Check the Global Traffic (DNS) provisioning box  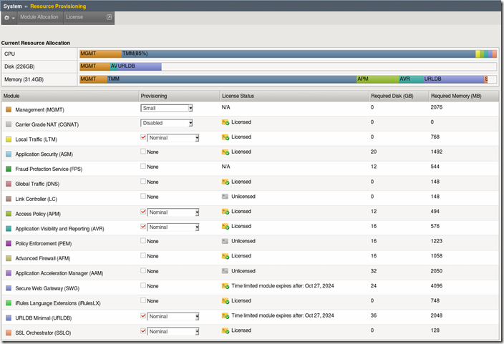pyautogui.click(x=143, y=181)
